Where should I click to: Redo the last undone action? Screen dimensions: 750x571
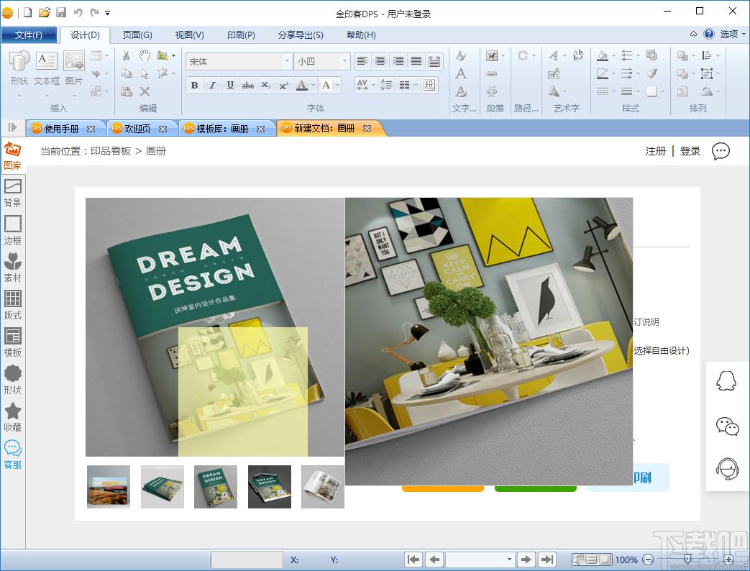[94, 12]
